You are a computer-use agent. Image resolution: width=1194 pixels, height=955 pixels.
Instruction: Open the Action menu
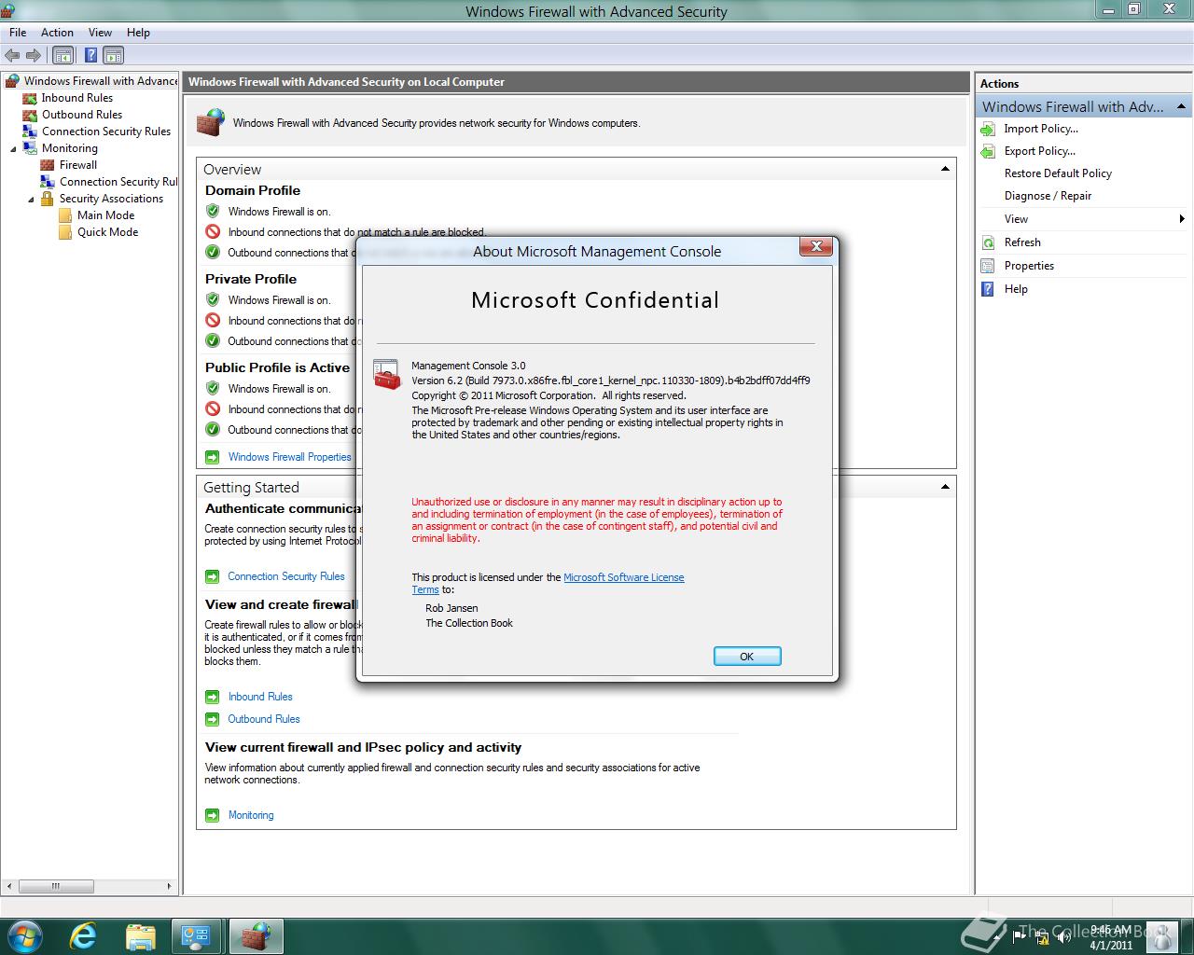coord(57,32)
